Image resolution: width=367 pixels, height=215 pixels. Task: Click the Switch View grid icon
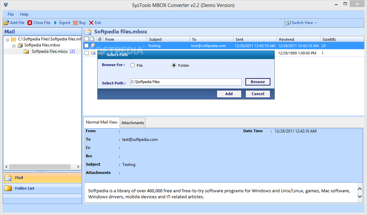(x=288, y=23)
